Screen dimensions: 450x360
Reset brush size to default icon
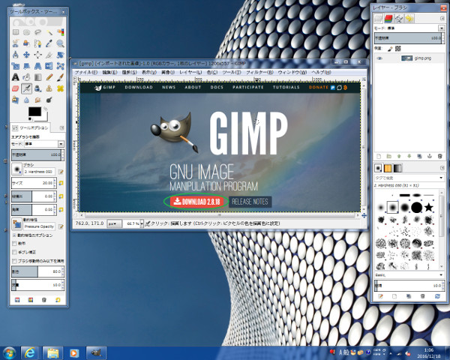pos(61,183)
